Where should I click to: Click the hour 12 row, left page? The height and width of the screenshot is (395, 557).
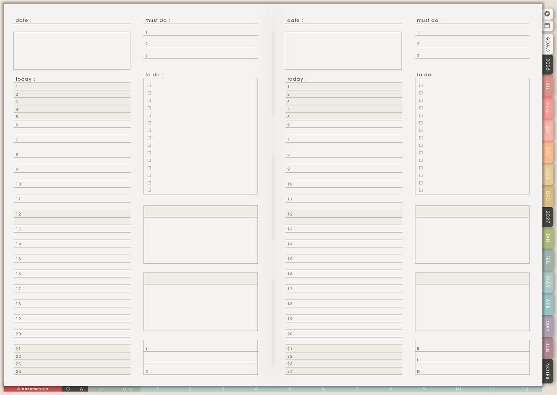(72, 214)
